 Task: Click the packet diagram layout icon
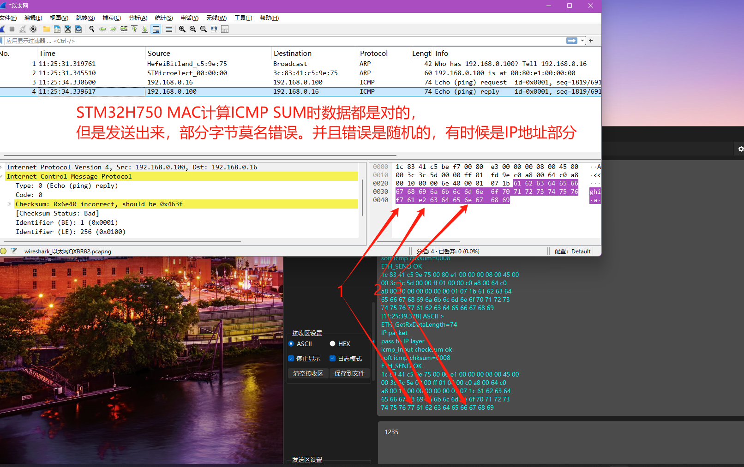click(225, 29)
